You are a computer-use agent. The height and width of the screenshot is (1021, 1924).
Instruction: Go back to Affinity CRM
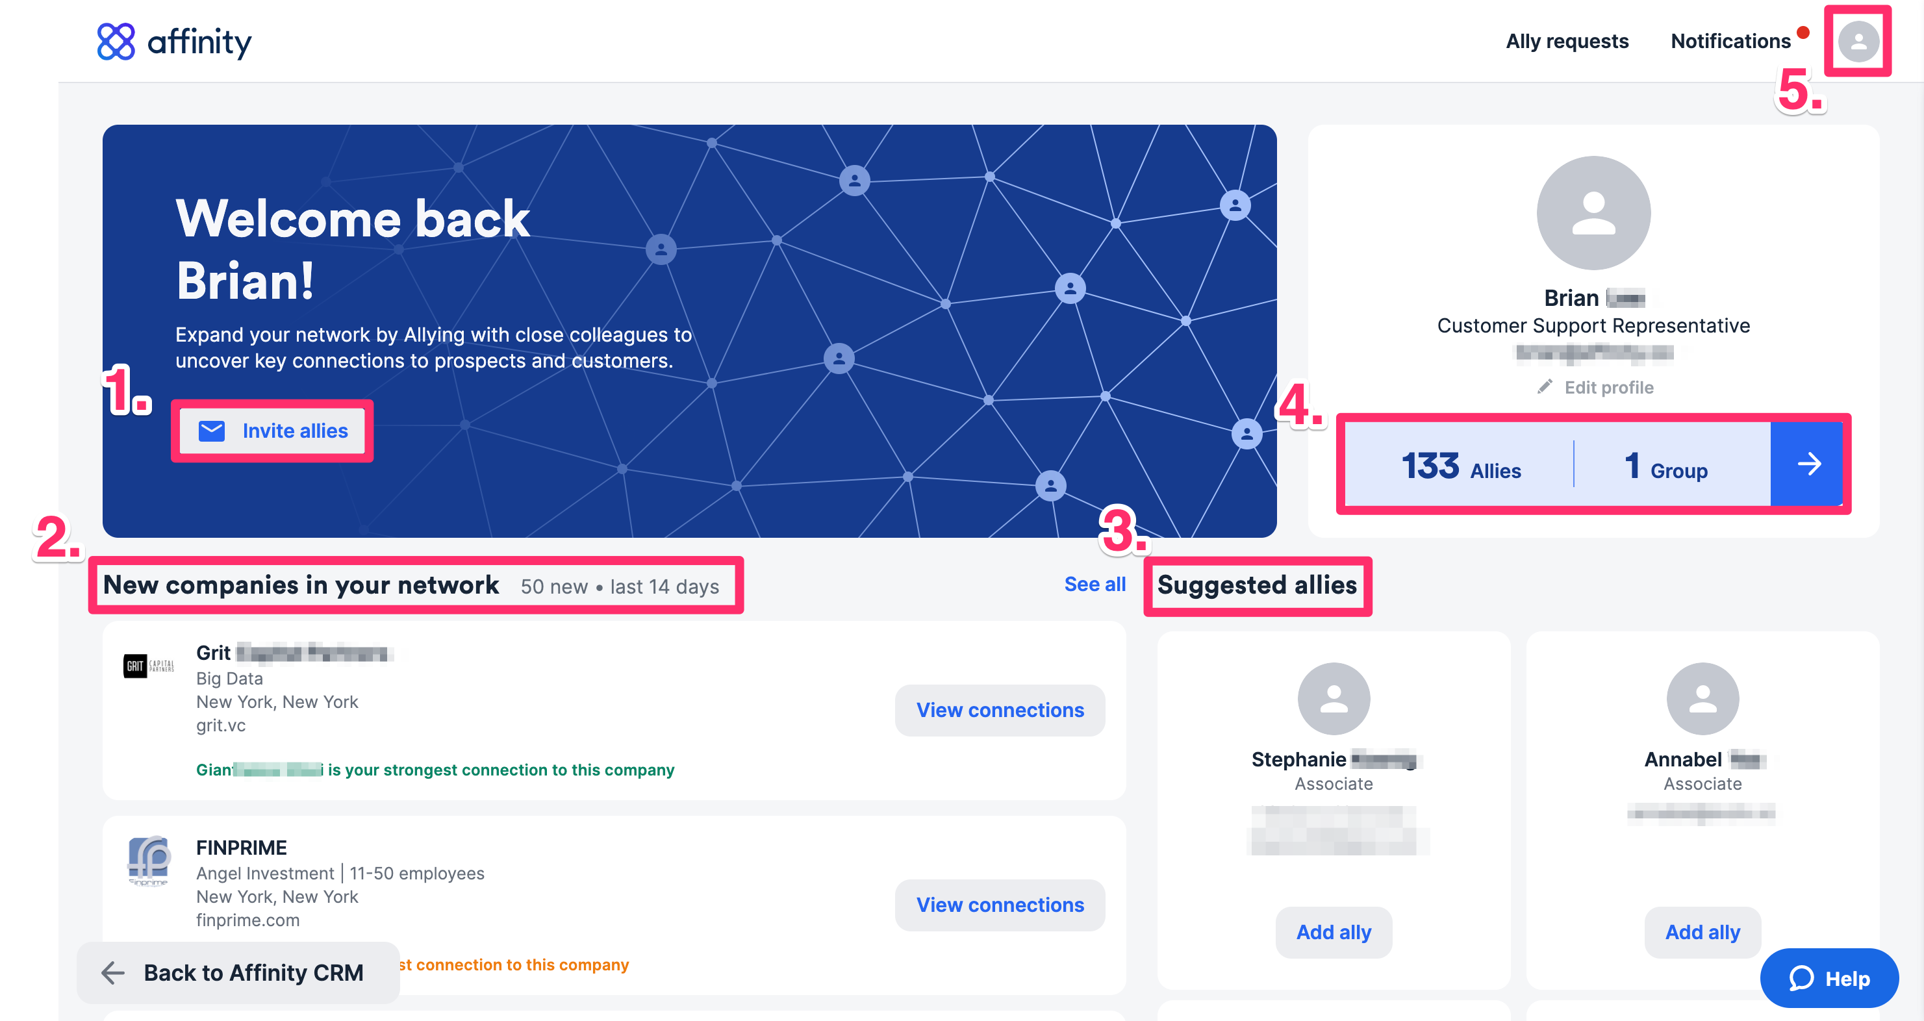[x=238, y=972]
